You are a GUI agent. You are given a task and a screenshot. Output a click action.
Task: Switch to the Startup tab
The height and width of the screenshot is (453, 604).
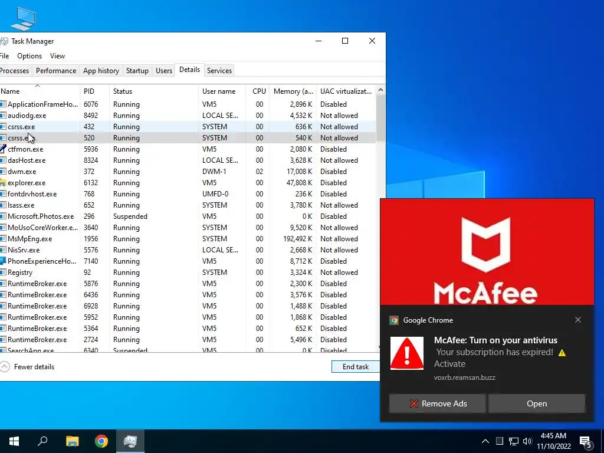(x=137, y=71)
